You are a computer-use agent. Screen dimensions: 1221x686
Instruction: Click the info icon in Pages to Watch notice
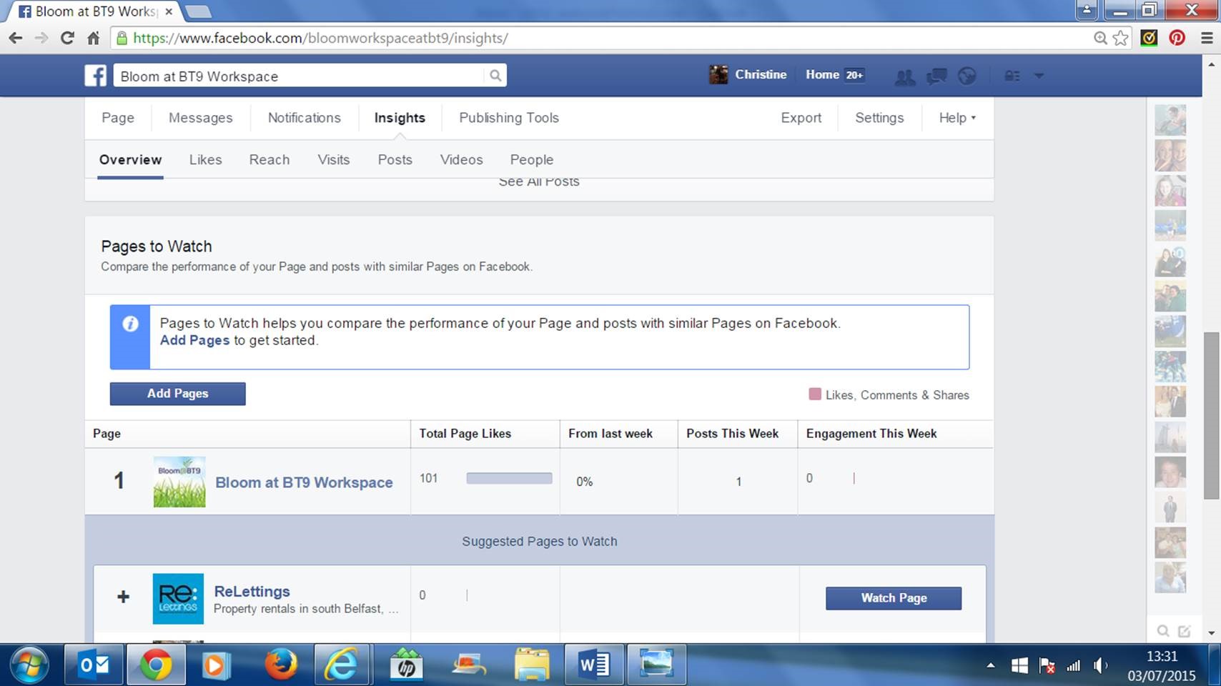(x=130, y=324)
